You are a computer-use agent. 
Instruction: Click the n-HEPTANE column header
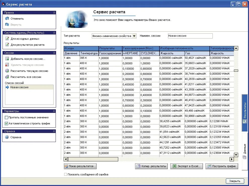[131, 53]
